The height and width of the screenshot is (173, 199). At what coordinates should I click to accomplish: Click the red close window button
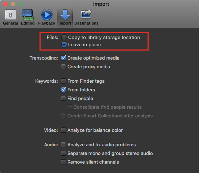point(5,4)
